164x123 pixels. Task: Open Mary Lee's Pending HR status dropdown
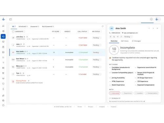pos(97,67)
